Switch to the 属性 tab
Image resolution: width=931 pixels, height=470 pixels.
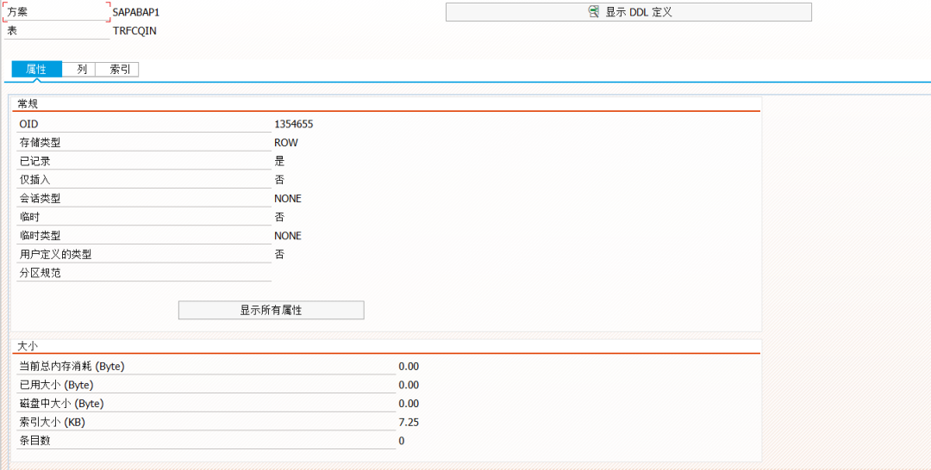point(37,70)
